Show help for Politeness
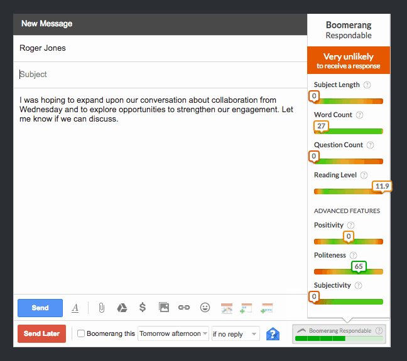The width and height of the screenshot is (407, 361). click(x=353, y=255)
